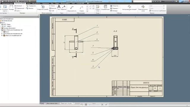Open Отверстие и резьба notes tool
This screenshot has height=107, width=190.
pos(43,8)
